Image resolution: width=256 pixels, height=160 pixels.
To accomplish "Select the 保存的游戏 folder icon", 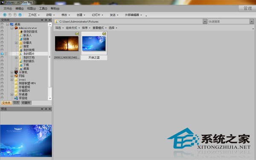I will [x=20, y=32].
